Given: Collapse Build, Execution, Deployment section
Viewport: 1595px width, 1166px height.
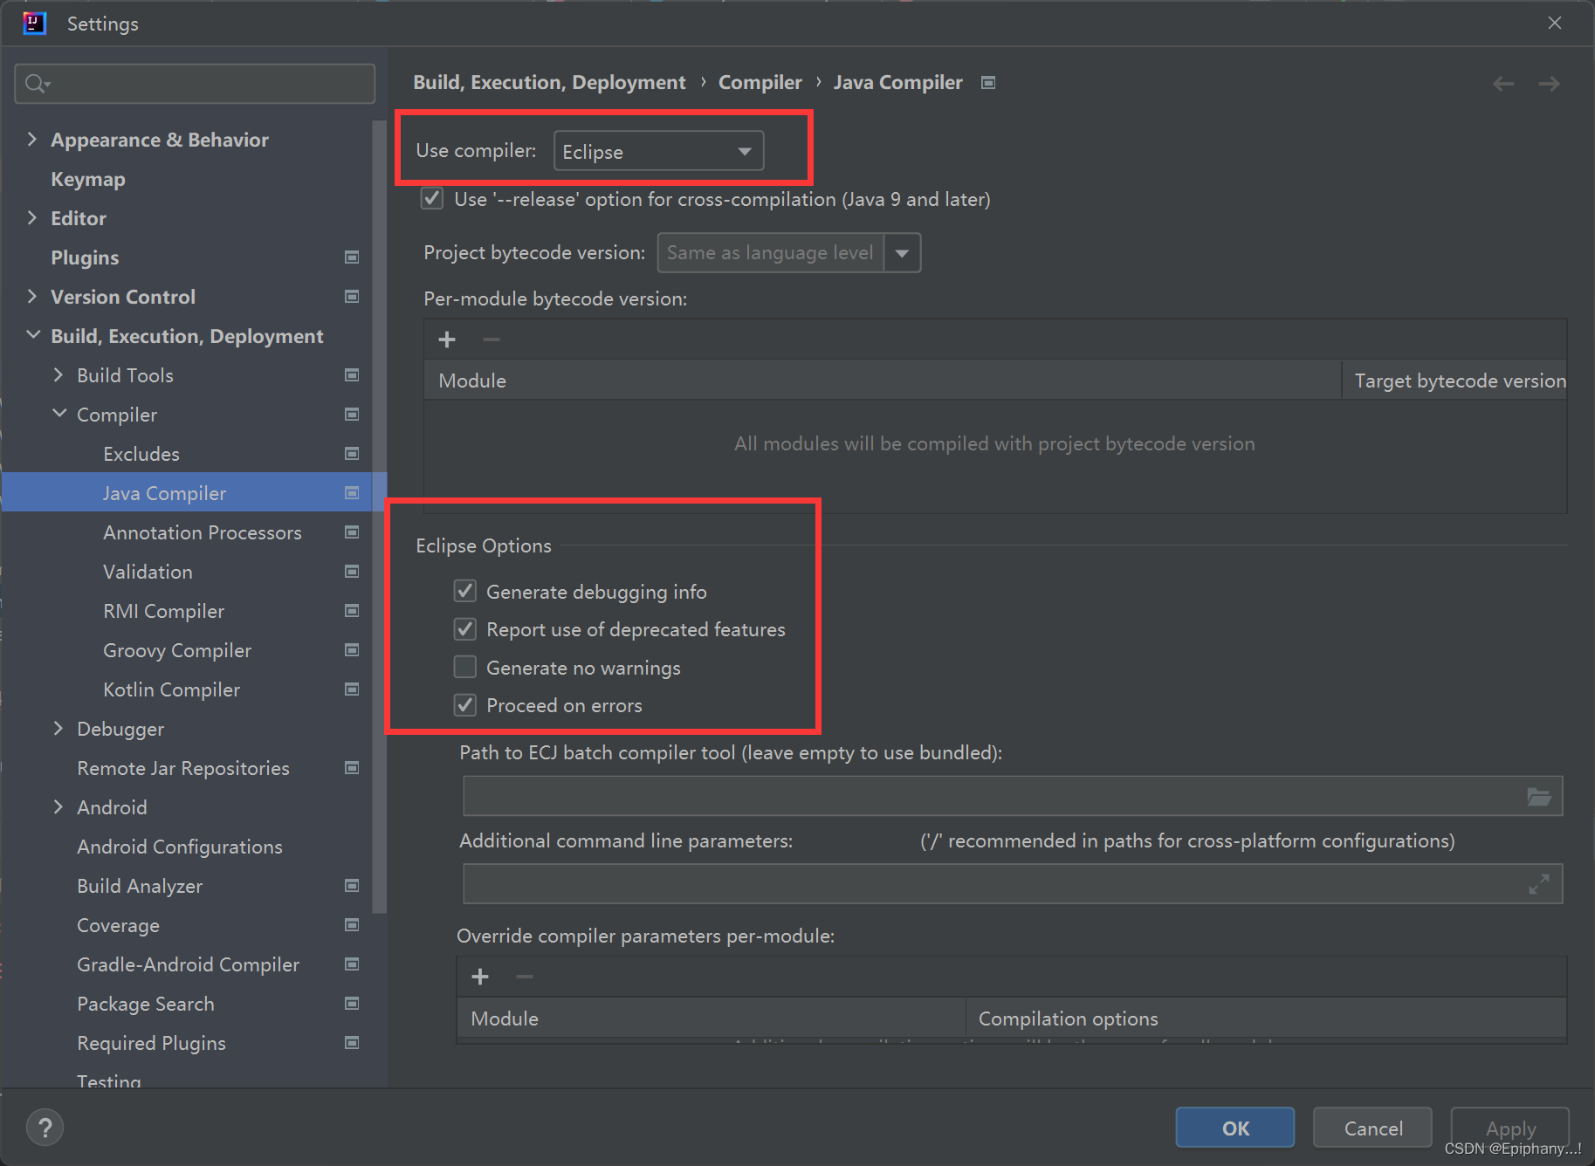Looking at the screenshot, I should tap(32, 335).
